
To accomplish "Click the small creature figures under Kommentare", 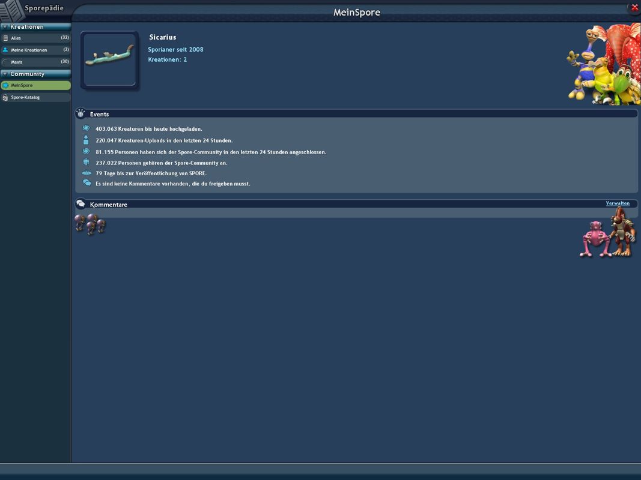I will [x=90, y=225].
